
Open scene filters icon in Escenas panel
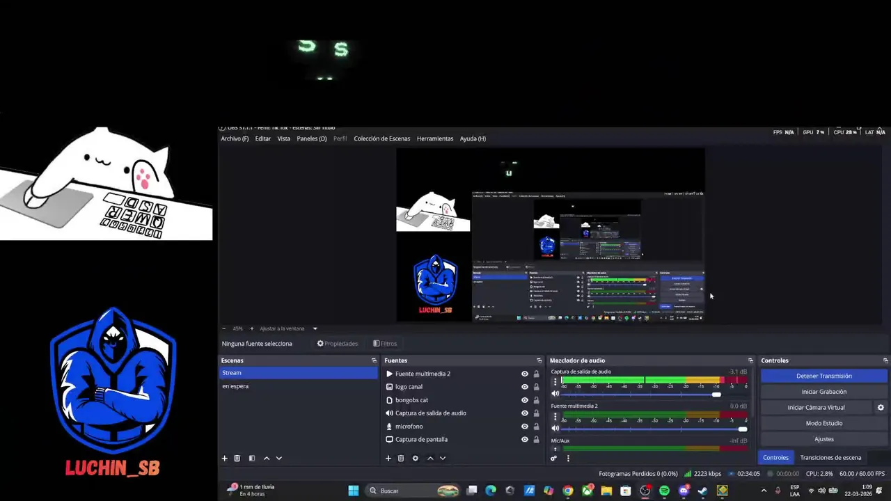pos(252,459)
